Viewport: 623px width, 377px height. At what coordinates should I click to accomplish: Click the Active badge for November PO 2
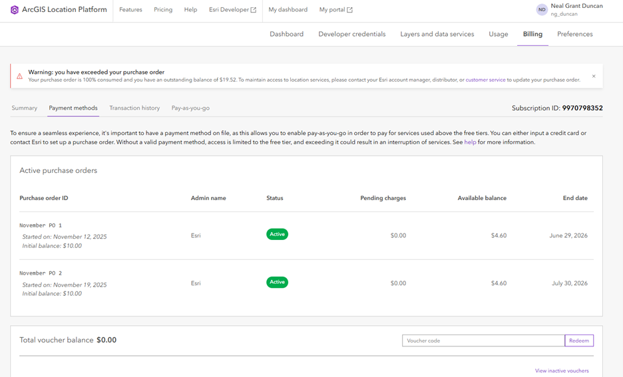pos(277,282)
